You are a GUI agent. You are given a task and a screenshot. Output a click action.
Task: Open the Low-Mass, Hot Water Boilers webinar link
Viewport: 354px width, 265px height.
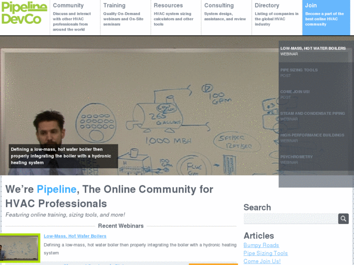coord(75,236)
